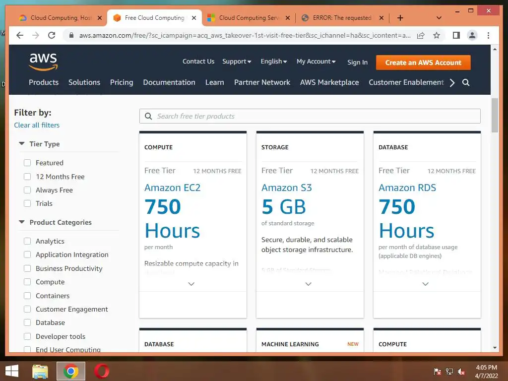This screenshot has height=381, width=508.
Task: Click the network tray icon
Action: pyautogui.click(x=449, y=372)
